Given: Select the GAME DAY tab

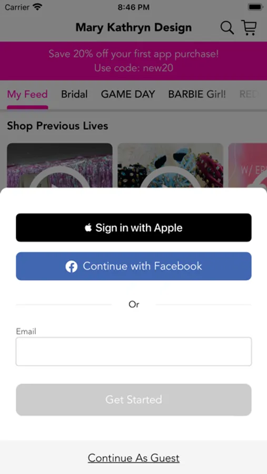Looking at the screenshot, I should pos(128,94).
